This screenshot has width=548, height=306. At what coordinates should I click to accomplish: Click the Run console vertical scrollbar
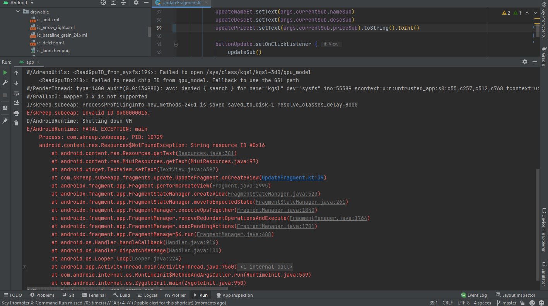(x=538, y=224)
